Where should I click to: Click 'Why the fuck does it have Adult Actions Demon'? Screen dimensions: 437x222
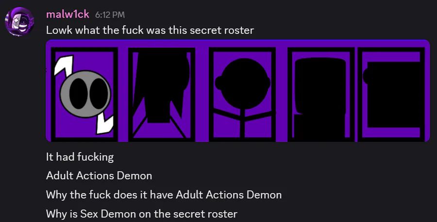164,195
